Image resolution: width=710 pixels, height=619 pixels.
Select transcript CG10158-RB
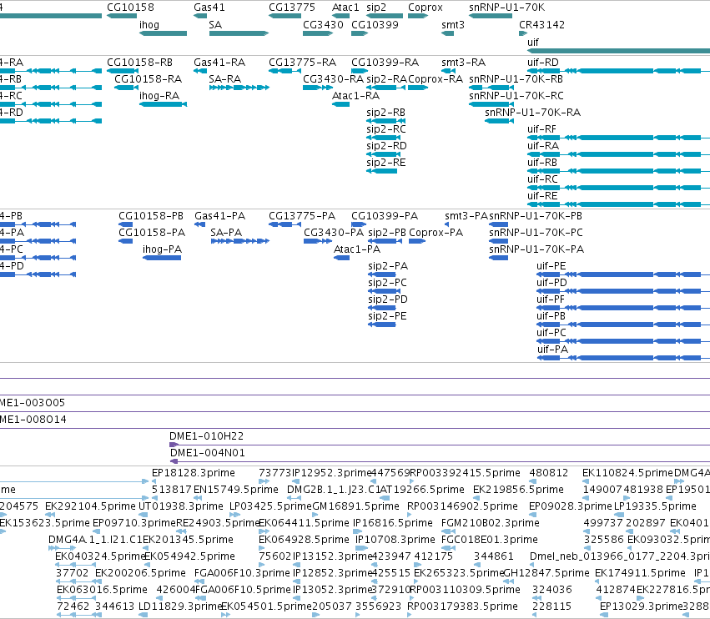[139, 63]
